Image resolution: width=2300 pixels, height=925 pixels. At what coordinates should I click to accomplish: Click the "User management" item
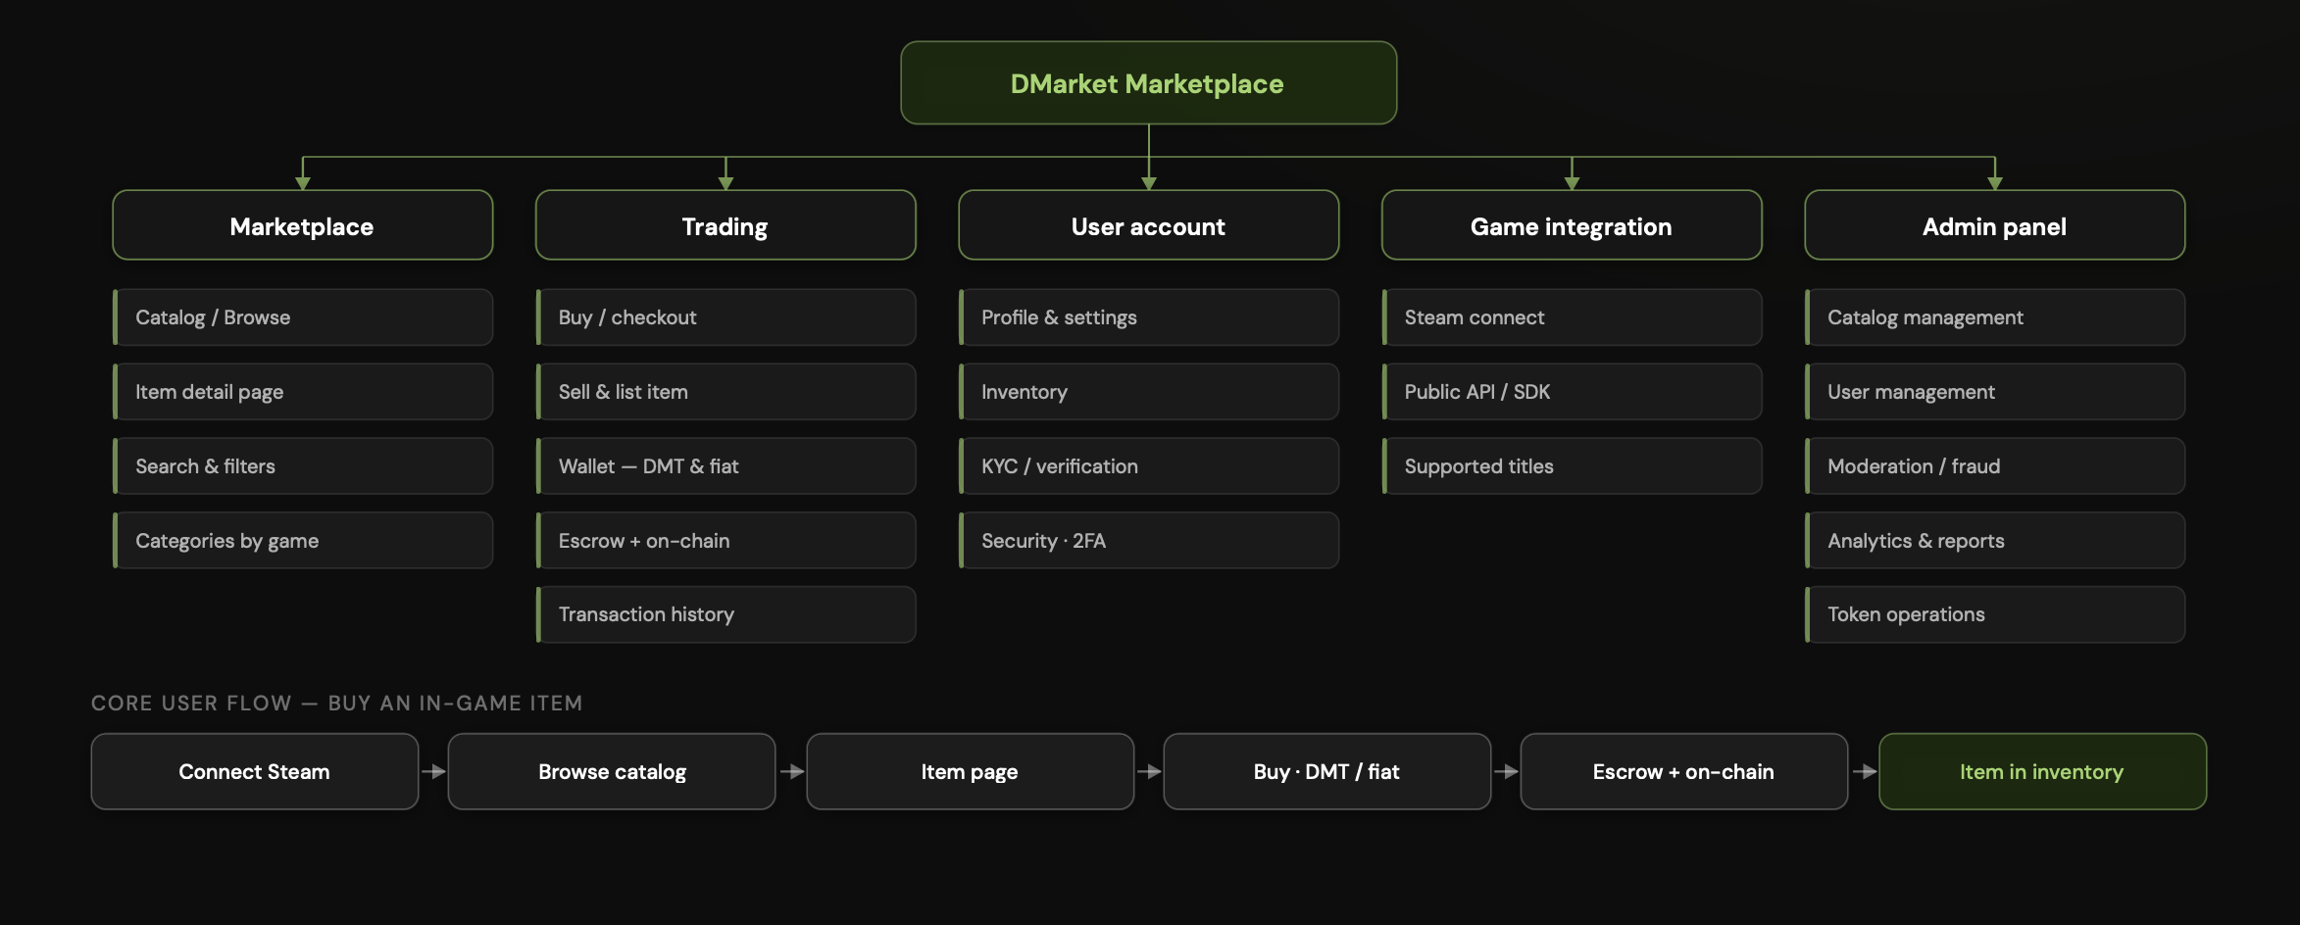tap(1995, 392)
